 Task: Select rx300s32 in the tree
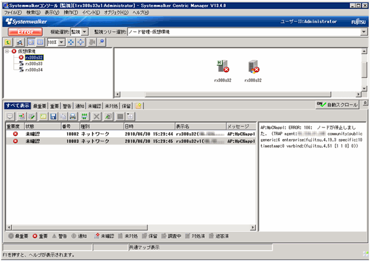[34, 57]
